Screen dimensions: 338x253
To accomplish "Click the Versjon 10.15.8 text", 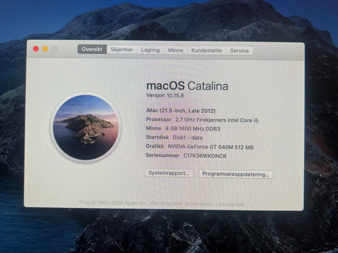I will click(x=165, y=95).
